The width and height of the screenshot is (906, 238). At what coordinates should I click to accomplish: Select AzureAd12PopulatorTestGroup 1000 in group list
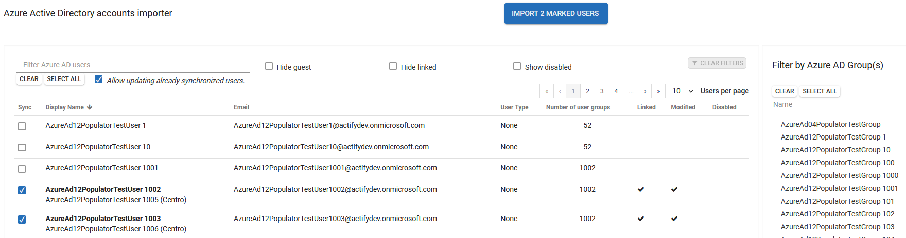pos(839,175)
